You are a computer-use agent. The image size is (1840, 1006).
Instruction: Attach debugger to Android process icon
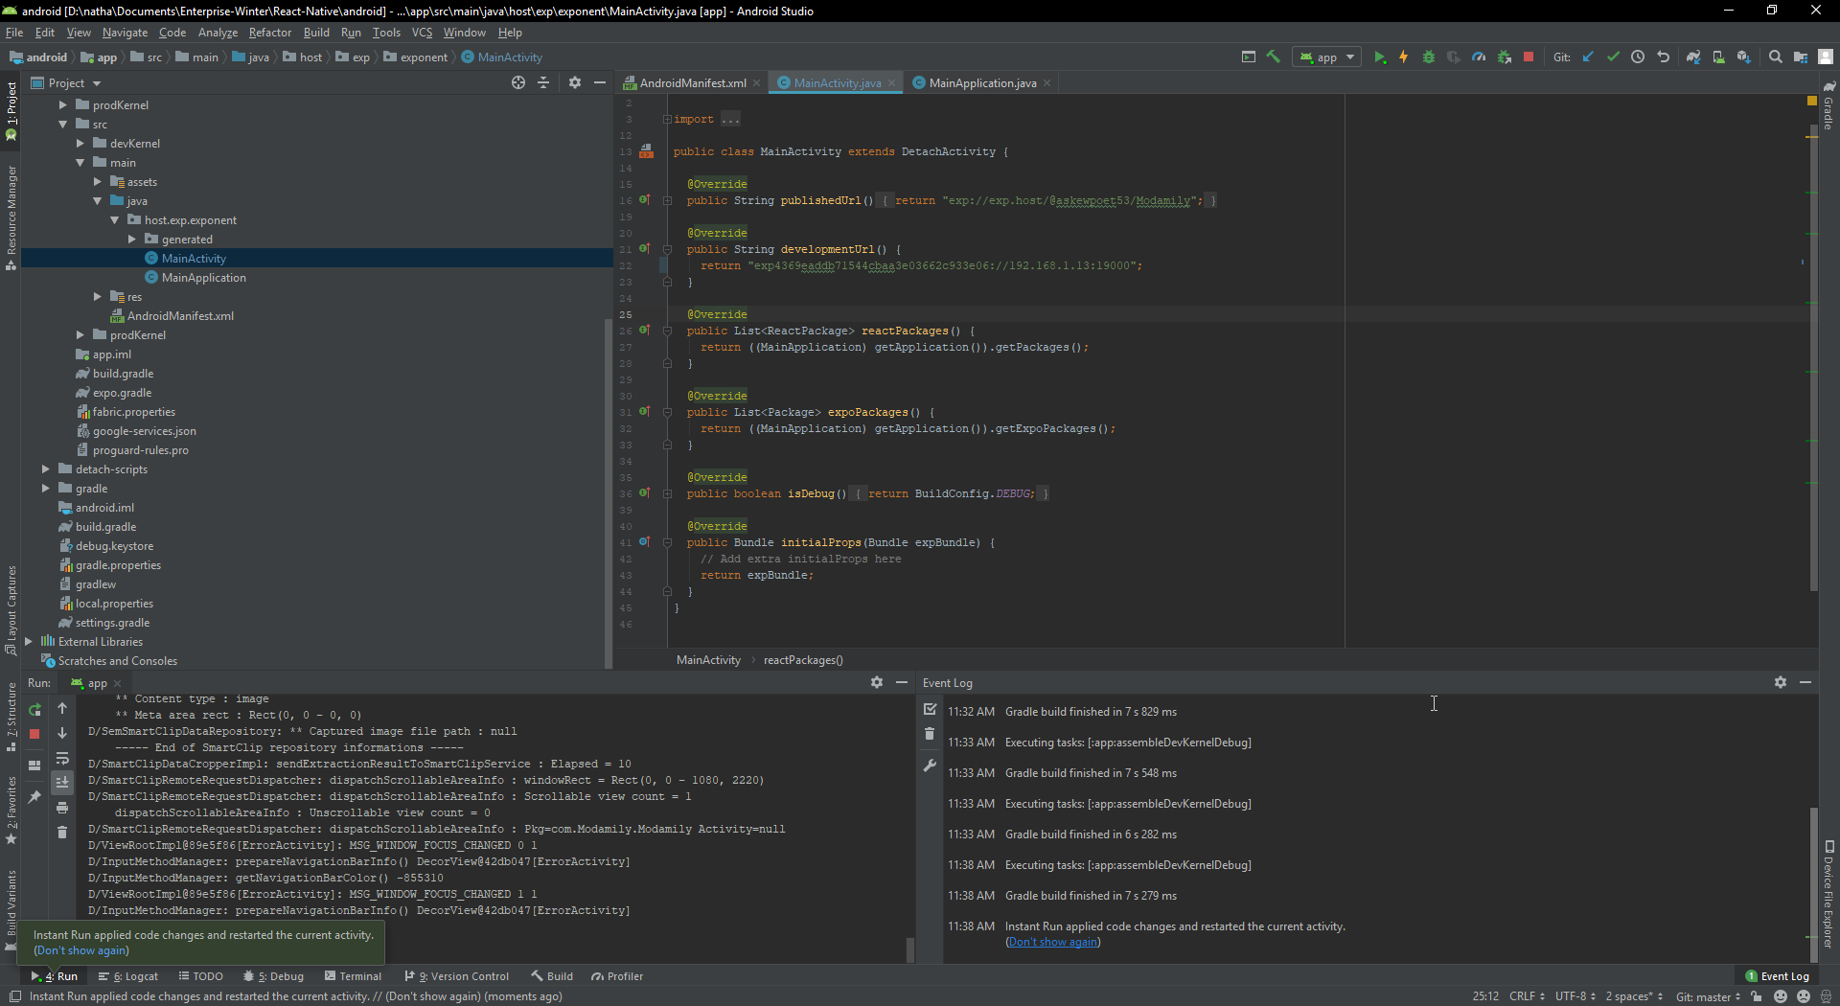click(x=1504, y=57)
